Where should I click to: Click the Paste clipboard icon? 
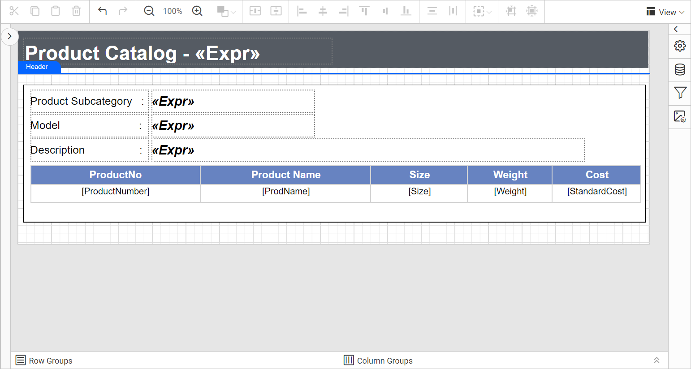point(56,11)
